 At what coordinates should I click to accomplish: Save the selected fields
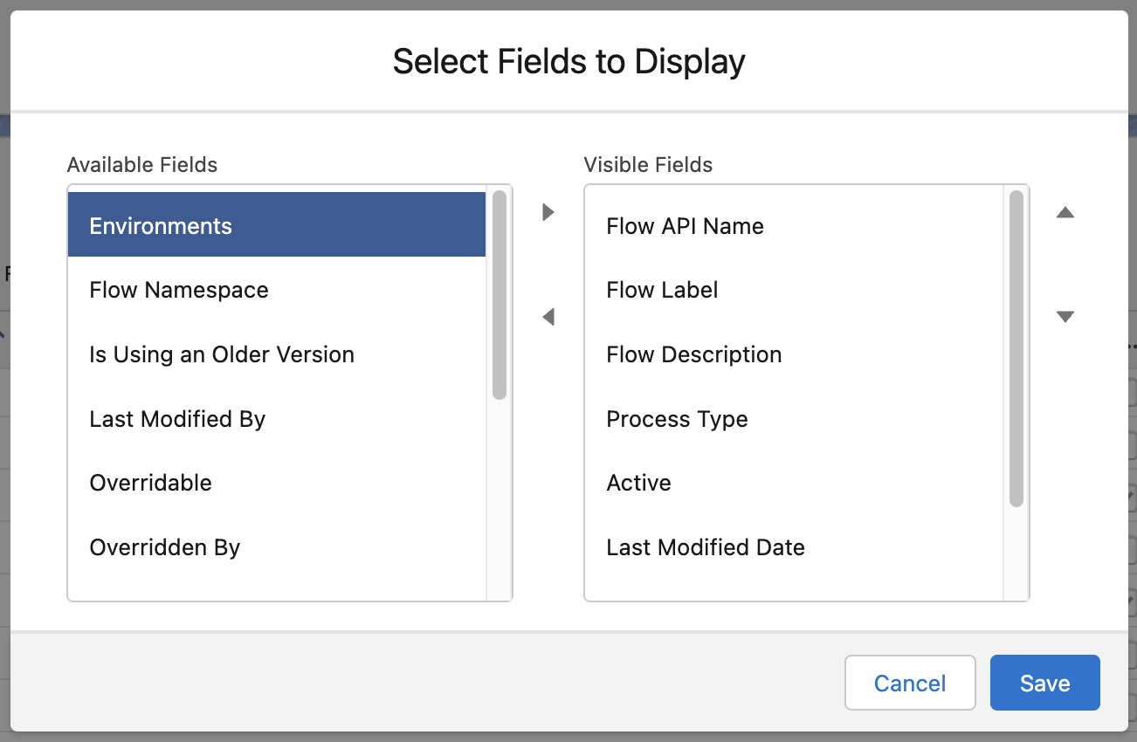click(x=1045, y=683)
